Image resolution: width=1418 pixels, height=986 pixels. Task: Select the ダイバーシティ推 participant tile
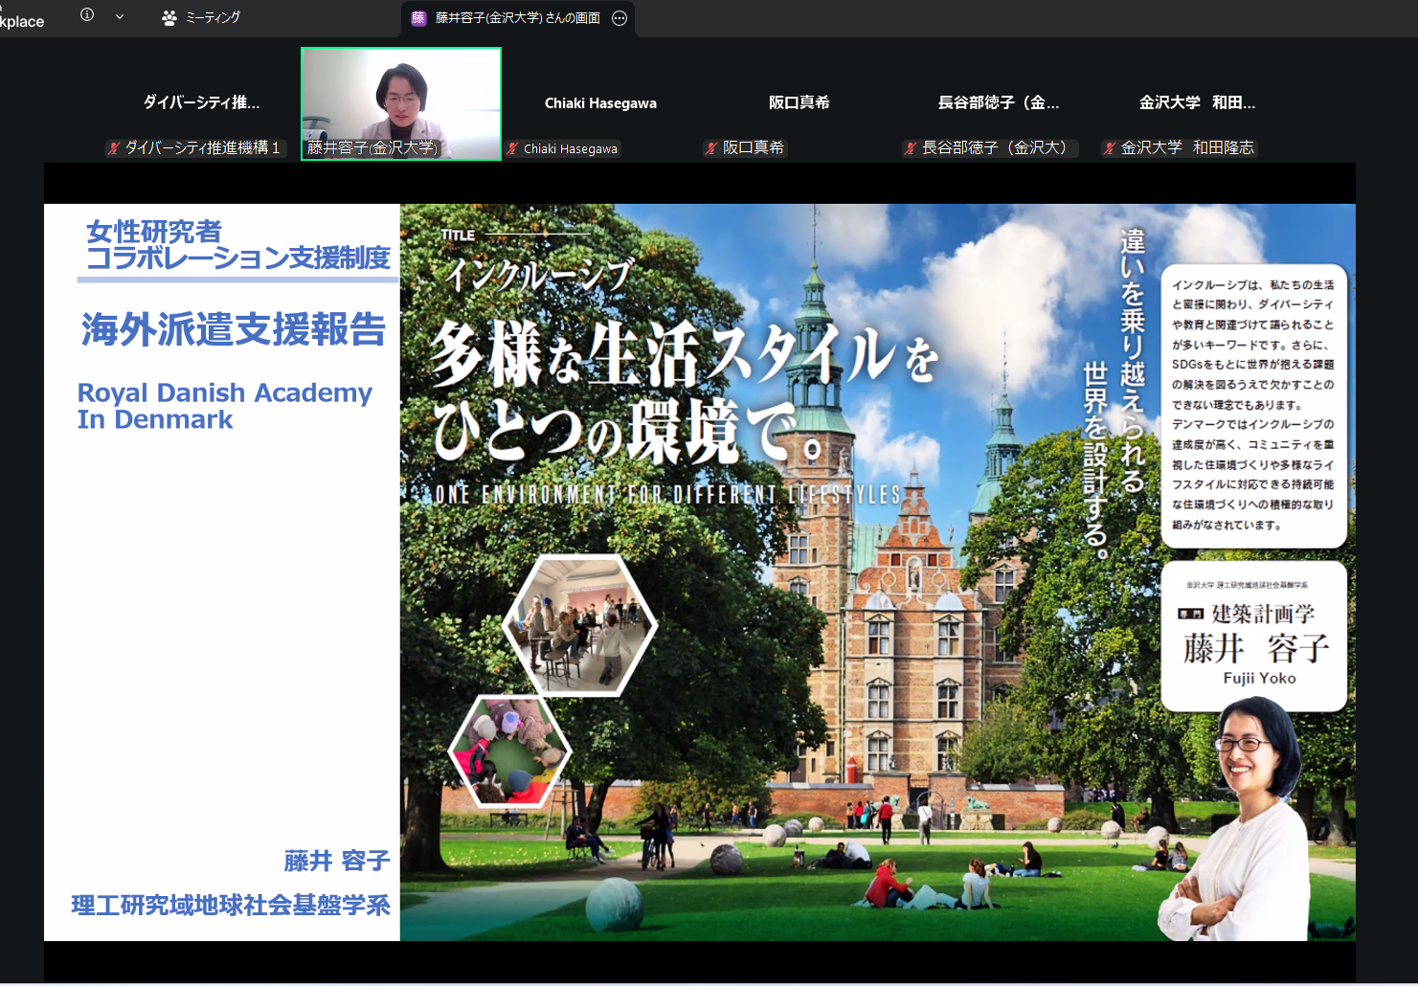201,103
